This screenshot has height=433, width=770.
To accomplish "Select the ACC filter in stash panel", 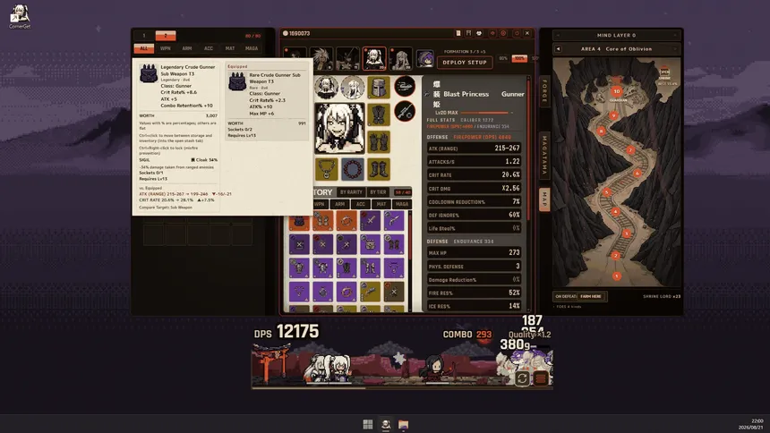I will (209, 48).
